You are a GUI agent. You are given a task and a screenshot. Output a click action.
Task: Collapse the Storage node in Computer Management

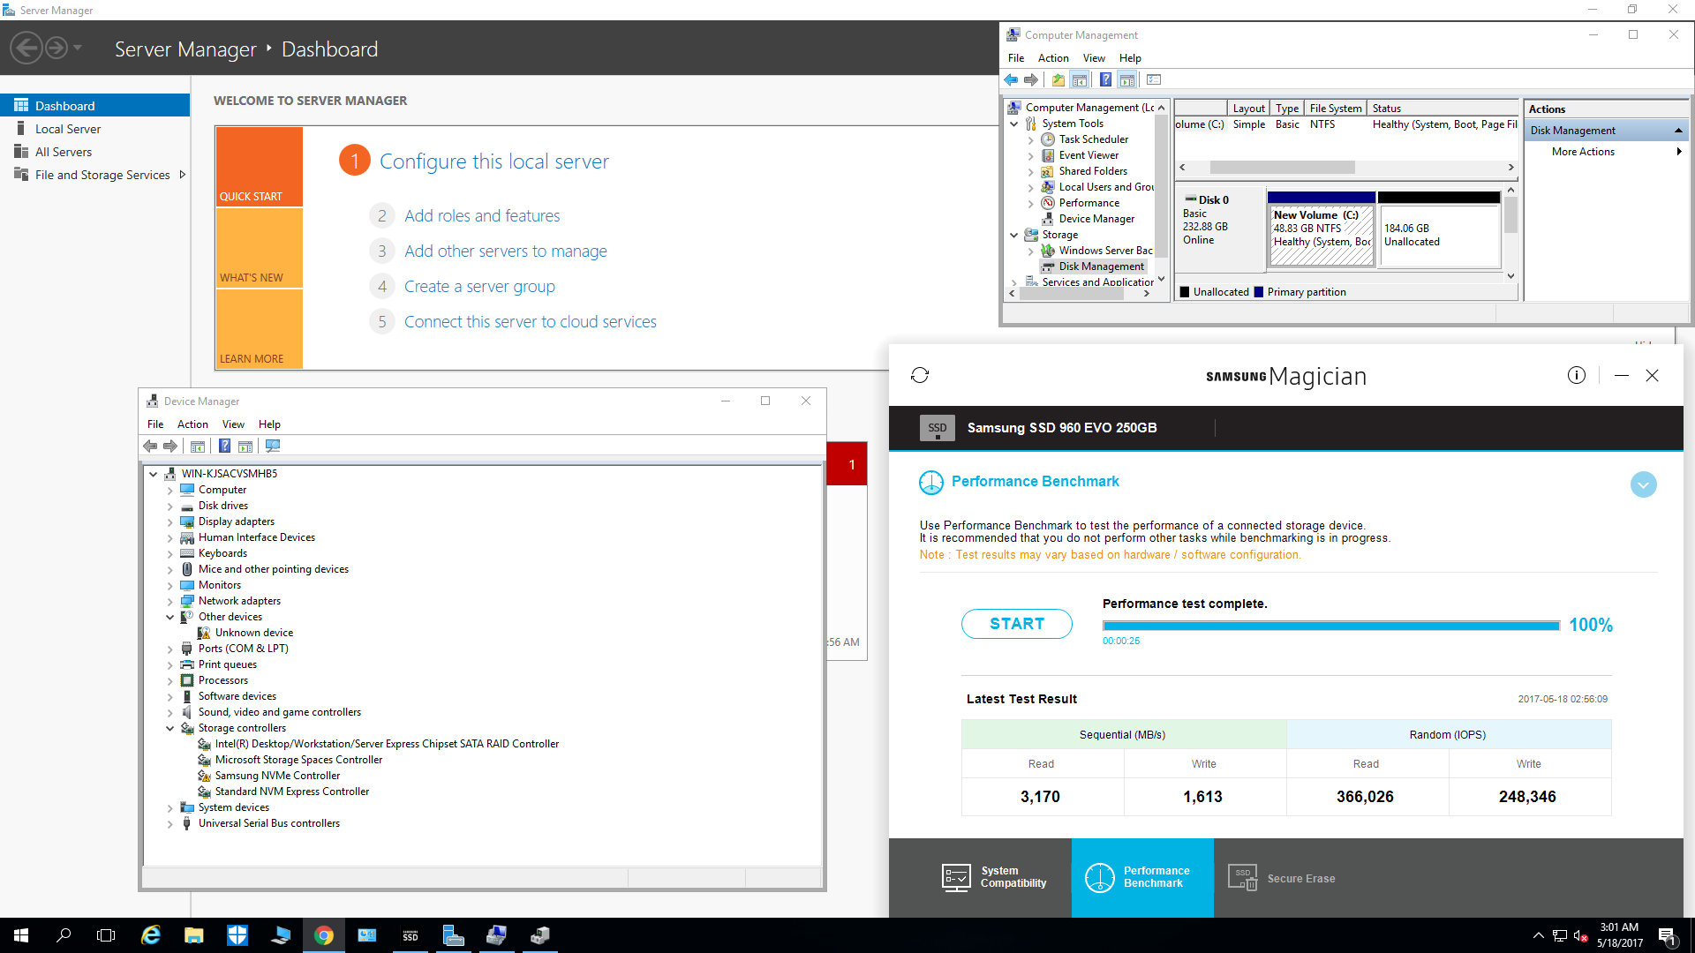[x=1014, y=236]
